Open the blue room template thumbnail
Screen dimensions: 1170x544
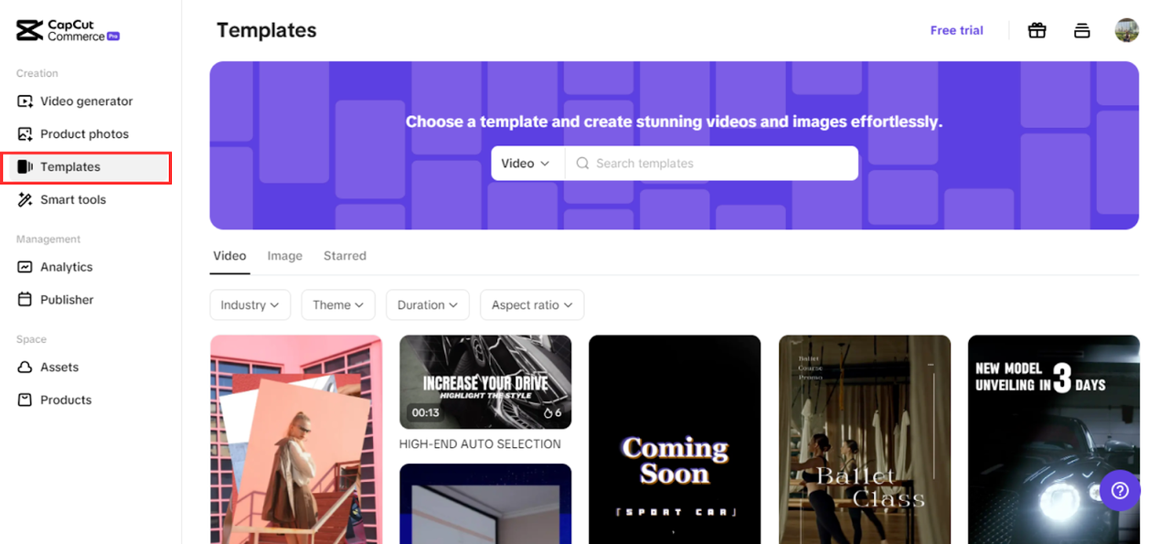tap(485, 504)
